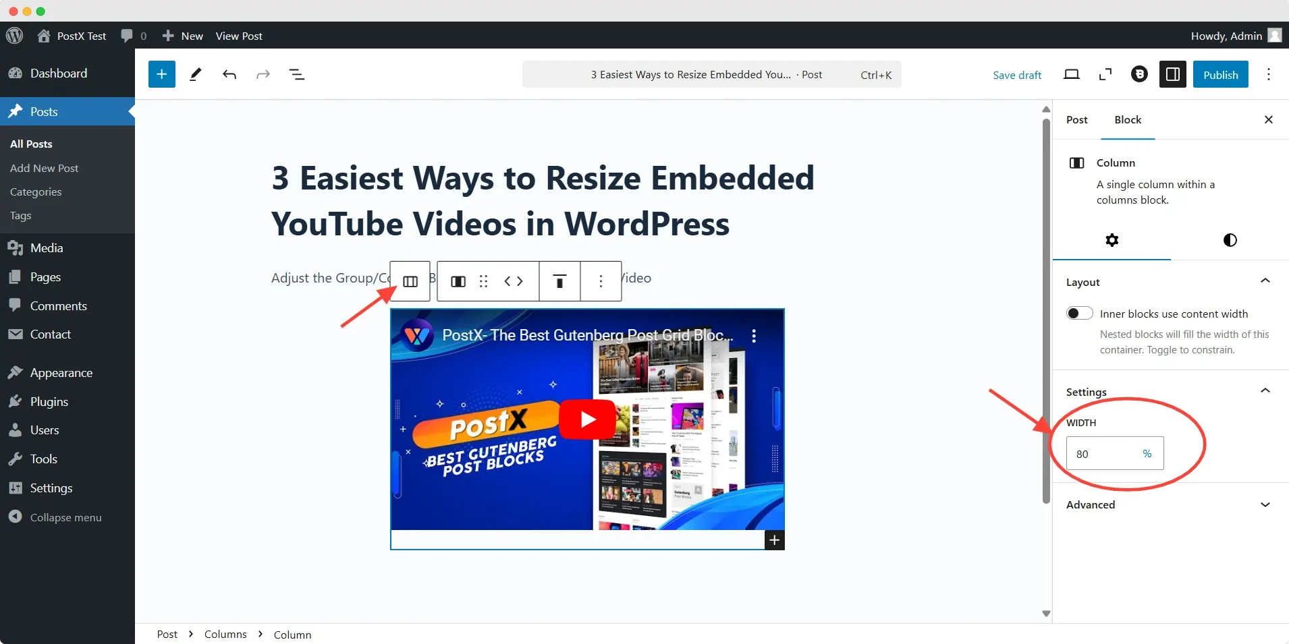Viewport: 1289px width, 644px height.
Task: Open Tags submenu item
Action: coord(21,215)
